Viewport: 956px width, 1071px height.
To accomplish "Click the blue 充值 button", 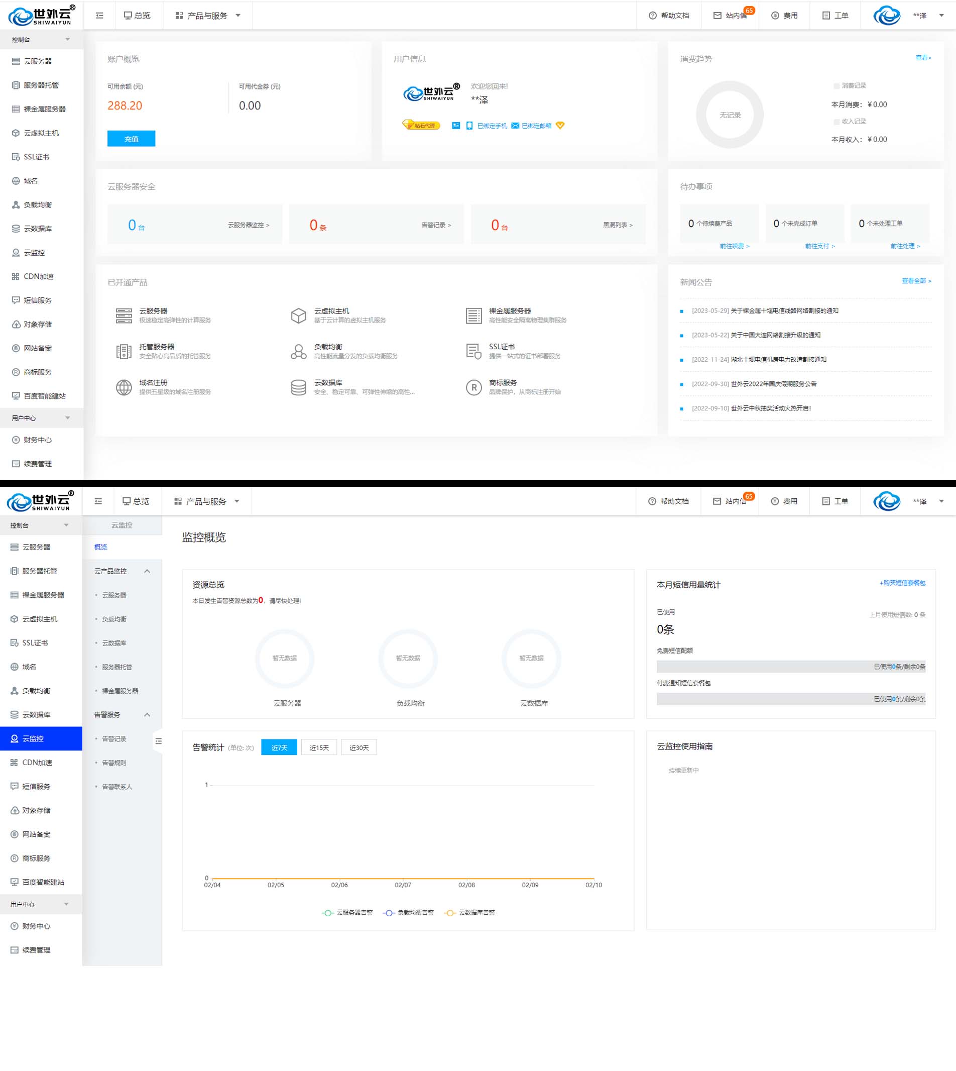I will click(x=132, y=139).
